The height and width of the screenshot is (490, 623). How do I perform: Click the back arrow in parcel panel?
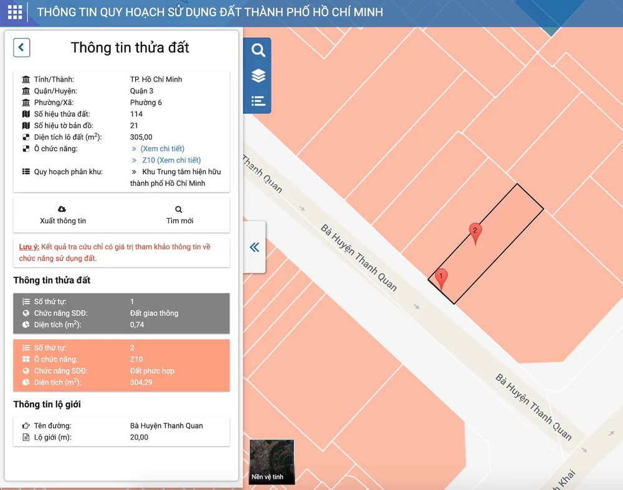coord(22,47)
